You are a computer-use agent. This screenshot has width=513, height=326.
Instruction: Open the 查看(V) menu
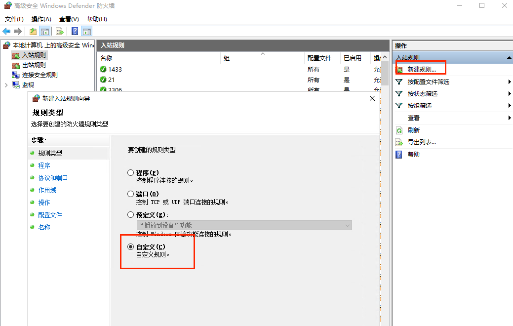point(69,19)
